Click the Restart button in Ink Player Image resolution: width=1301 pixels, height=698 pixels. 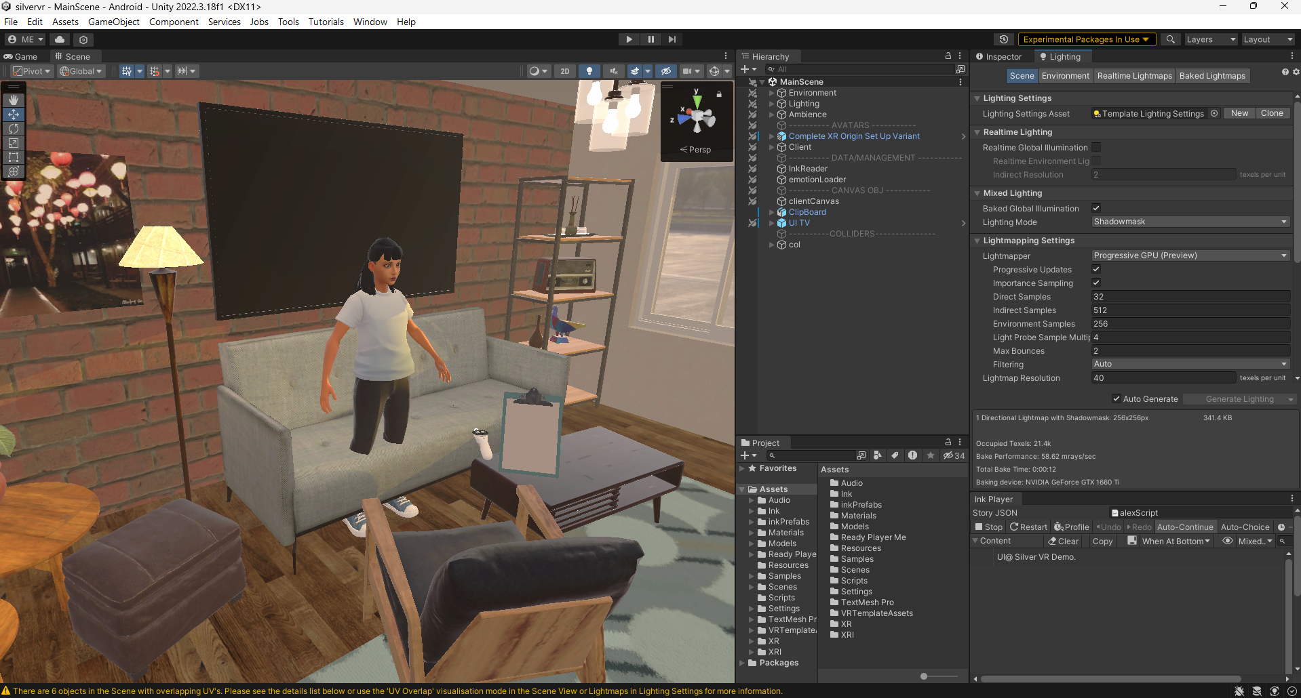point(1028,527)
